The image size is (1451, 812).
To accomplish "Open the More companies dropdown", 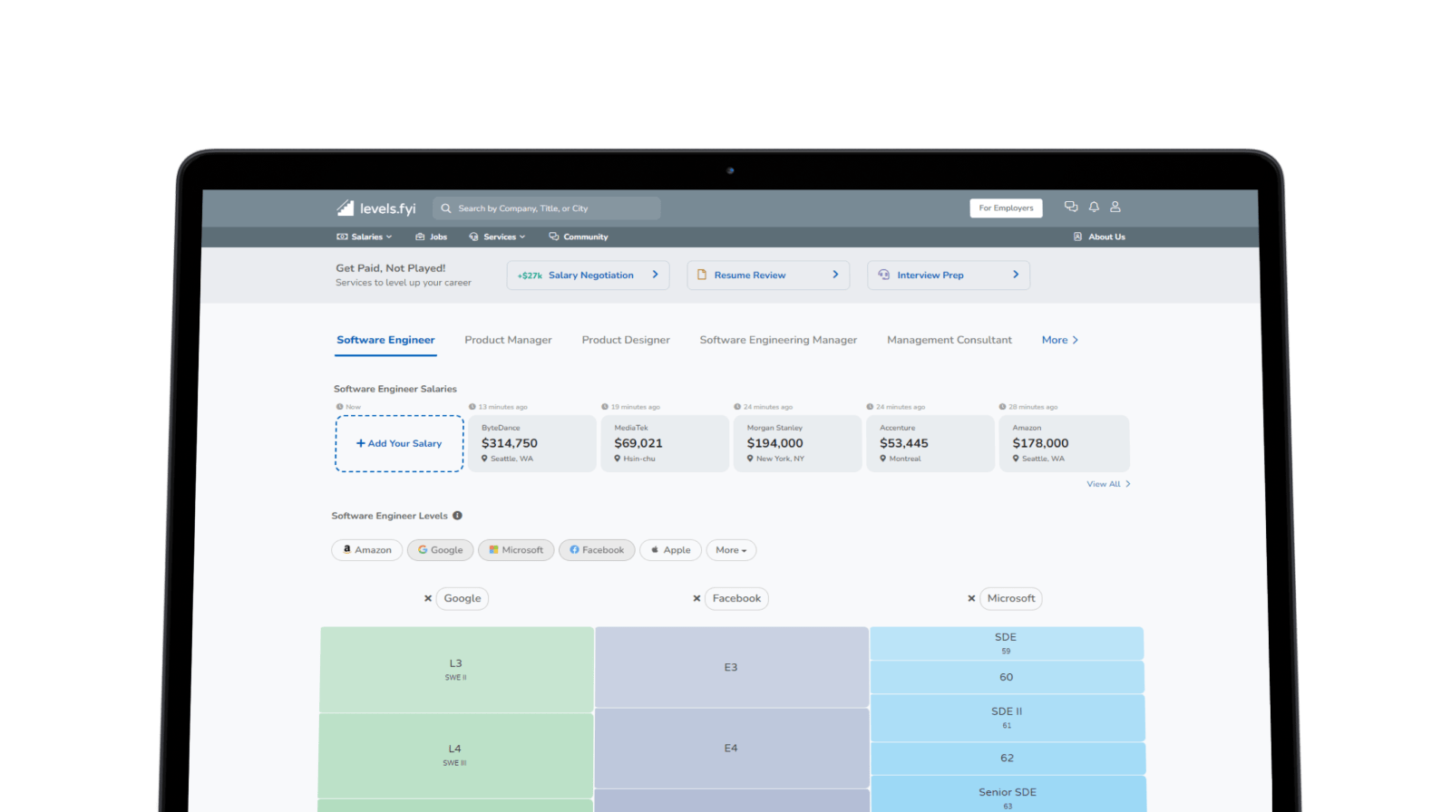I will (x=731, y=550).
